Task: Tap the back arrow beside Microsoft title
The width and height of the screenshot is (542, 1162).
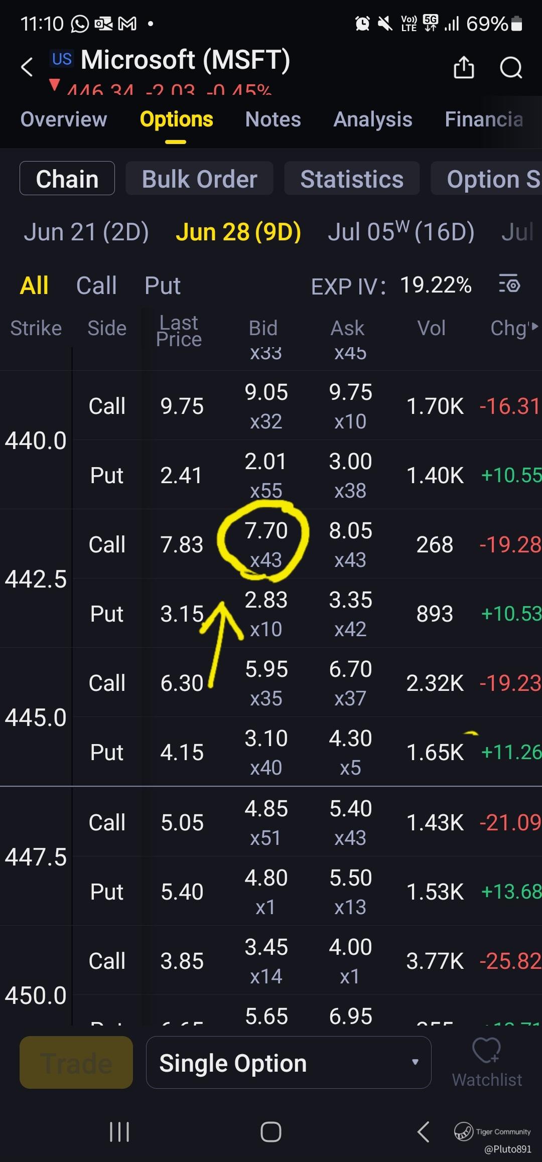Action: click(x=27, y=67)
